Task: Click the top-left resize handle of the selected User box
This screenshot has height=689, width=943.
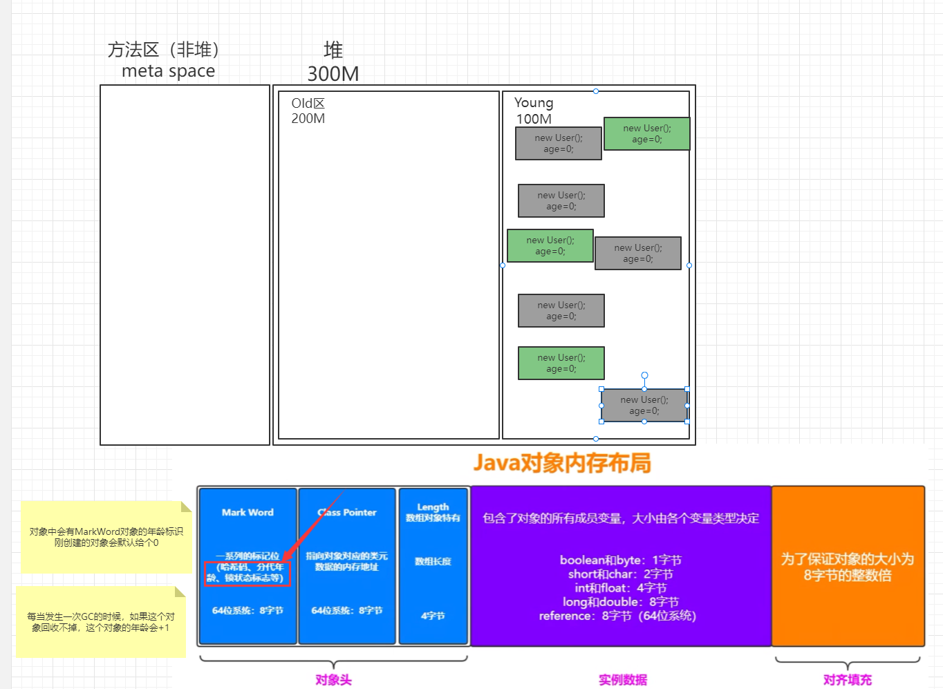Action: click(601, 389)
